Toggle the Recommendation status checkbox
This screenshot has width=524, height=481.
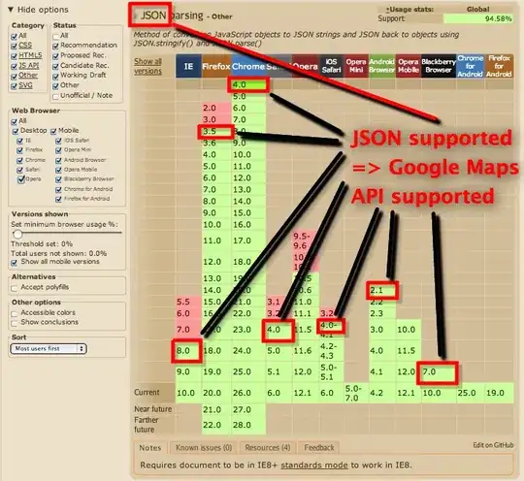coord(56,46)
